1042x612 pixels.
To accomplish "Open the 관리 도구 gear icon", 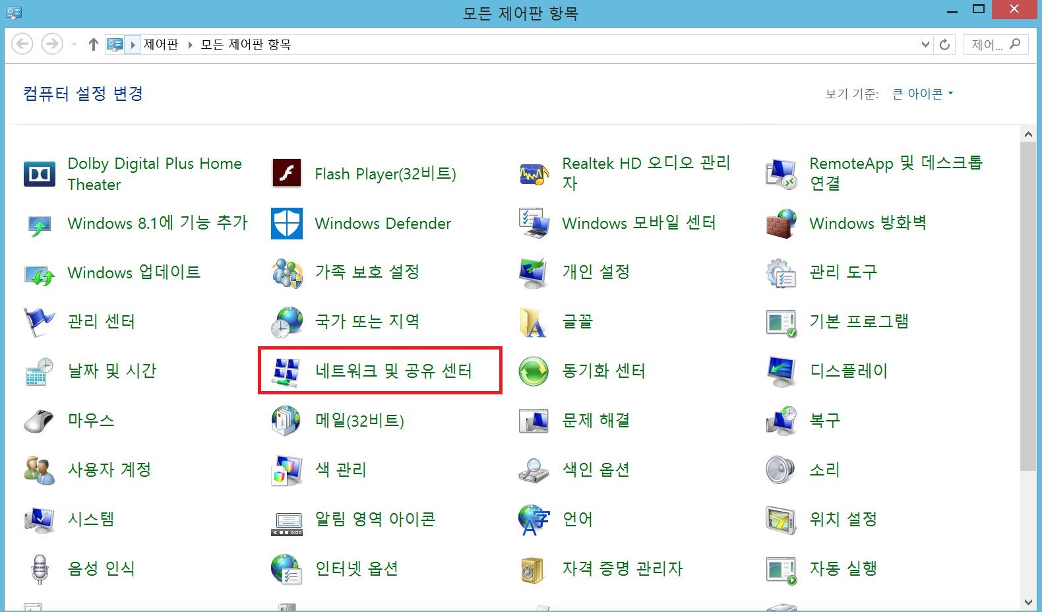I will 781,273.
